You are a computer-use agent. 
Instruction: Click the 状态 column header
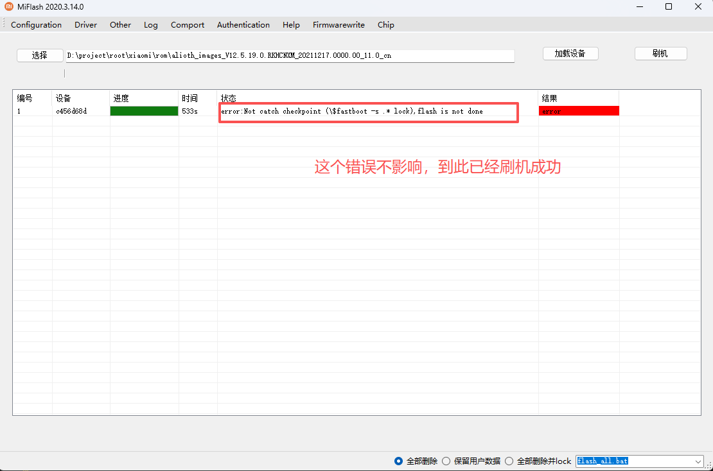tap(378, 98)
